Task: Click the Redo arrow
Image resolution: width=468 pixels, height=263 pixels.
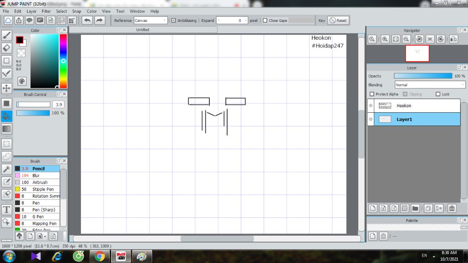Action: tap(100, 20)
